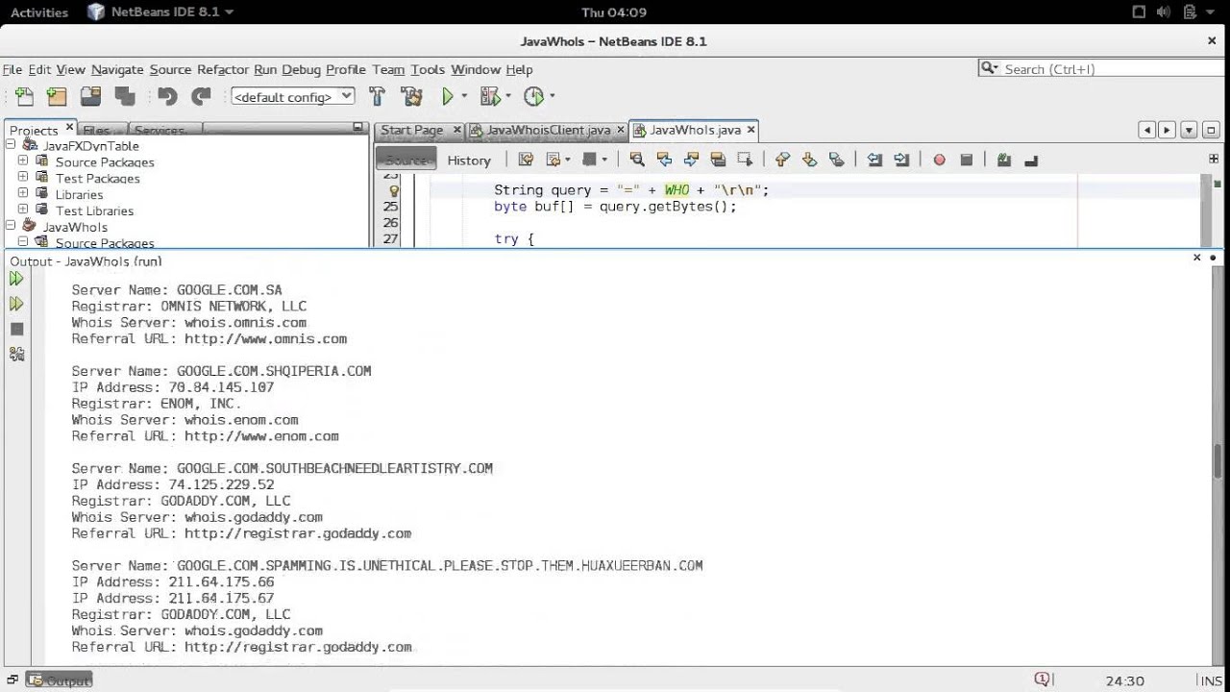Open the File menu

pos(12,69)
